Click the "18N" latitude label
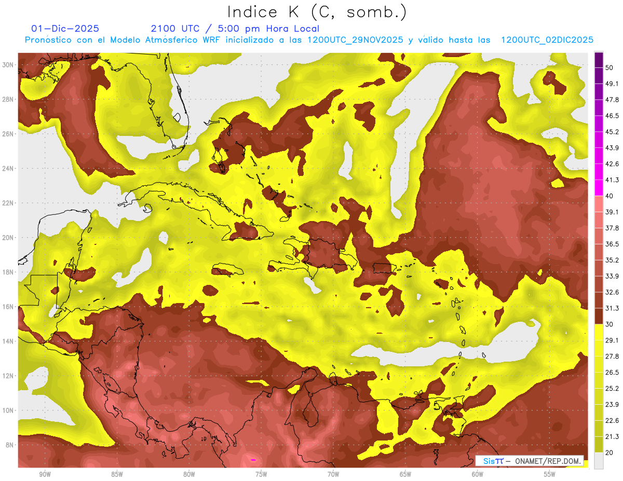The height and width of the screenshot is (481, 623). coord(9,272)
